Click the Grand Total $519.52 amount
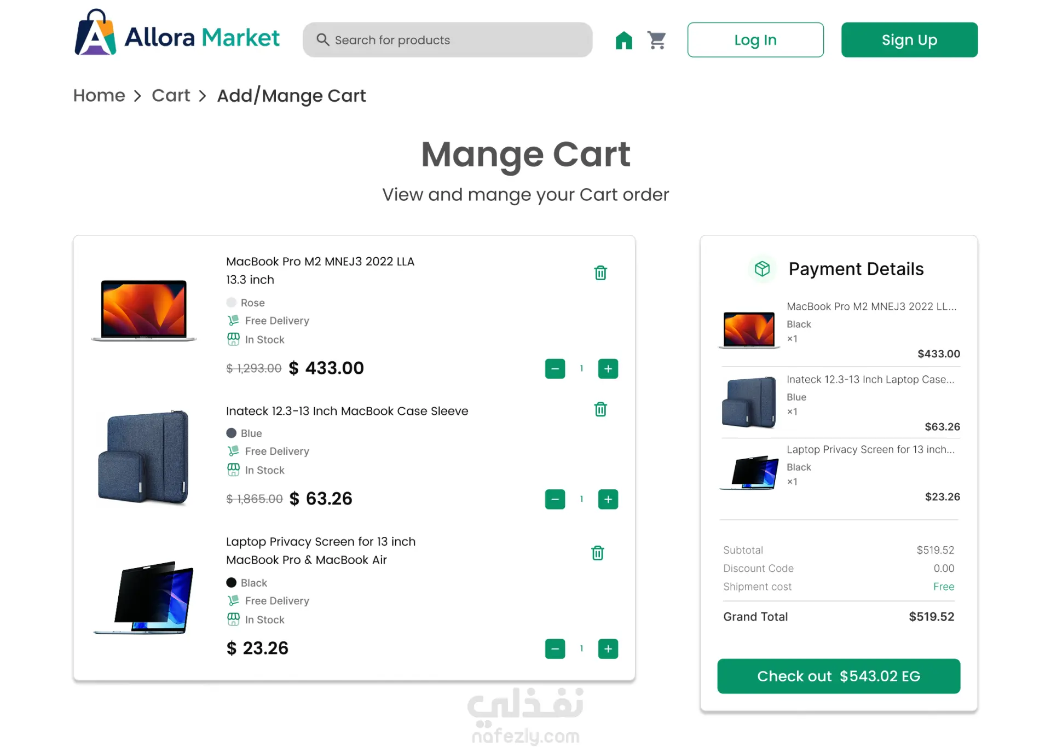The width and height of the screenshot is (1051, 747). tap(932, 617)
